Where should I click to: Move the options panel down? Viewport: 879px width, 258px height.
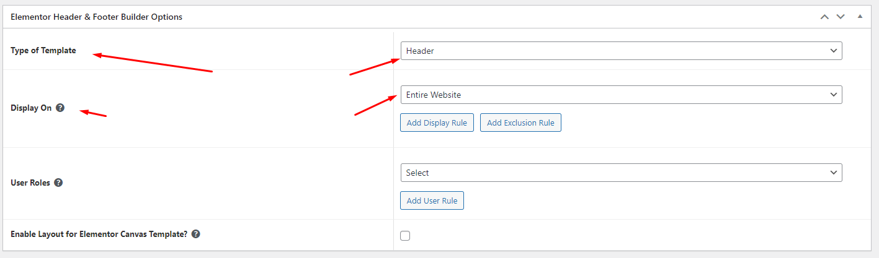pos(841,17)
